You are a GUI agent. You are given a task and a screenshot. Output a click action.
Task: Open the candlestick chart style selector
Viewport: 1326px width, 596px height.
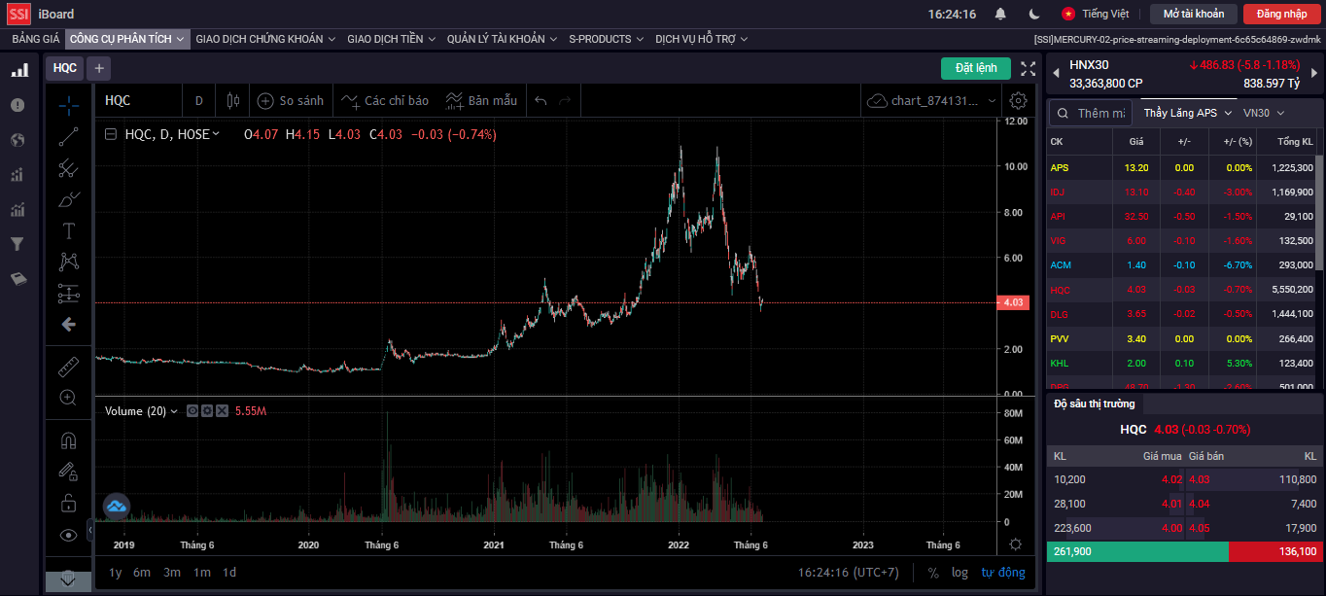[x=232, y=100]
